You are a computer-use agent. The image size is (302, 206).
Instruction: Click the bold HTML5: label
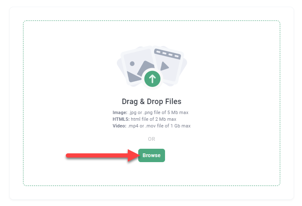tap(121, 119)
